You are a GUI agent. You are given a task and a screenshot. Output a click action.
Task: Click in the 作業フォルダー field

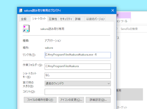point(78,67)
